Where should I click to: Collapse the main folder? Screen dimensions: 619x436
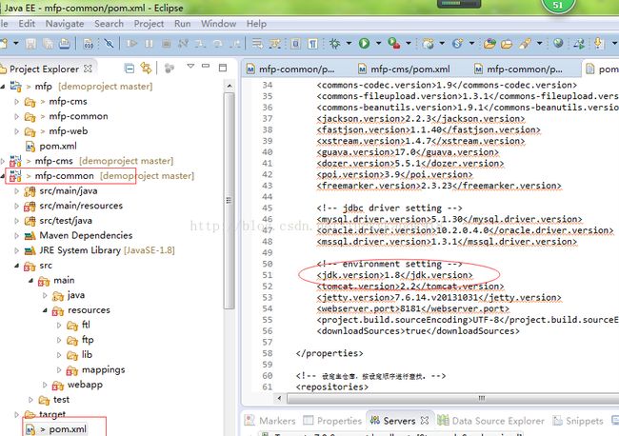[x=30, y=281]
